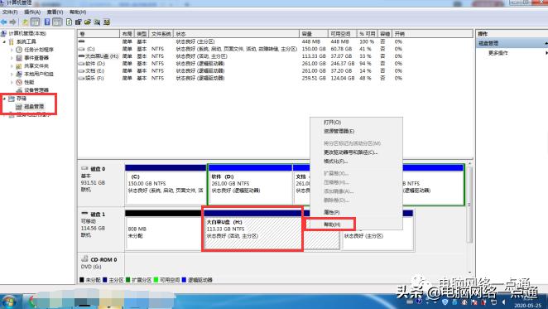Expand the 性能 tree node
The image size is (548, 309).
(12, 82)
